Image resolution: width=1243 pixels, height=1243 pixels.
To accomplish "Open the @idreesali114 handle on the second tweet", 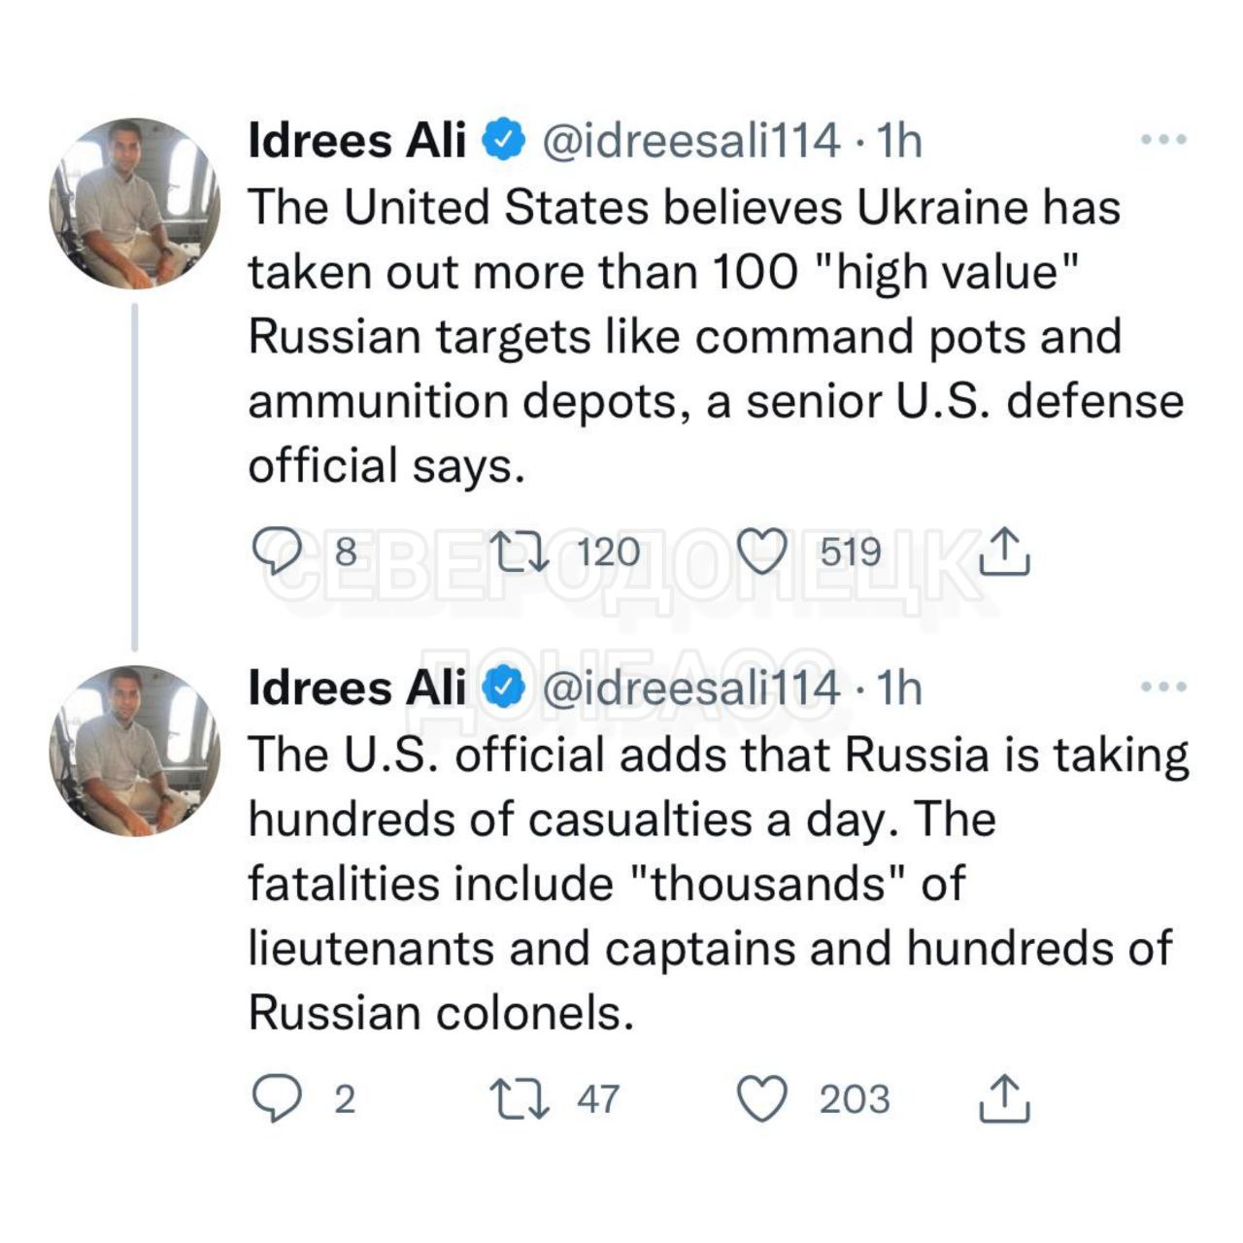I will coord(689,688).
